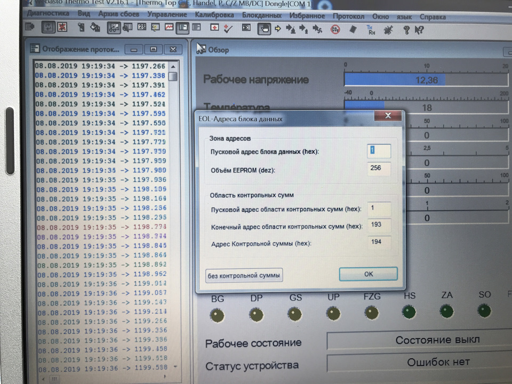Click the Конечный адрес field showing 193
This screenshot has height=384, width=512.
[379, 225]
